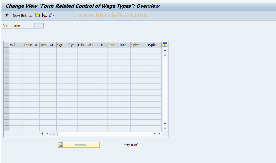Click the Copy As icon
Viewport: 276px width, 163px height.
[x=37, y=15]
